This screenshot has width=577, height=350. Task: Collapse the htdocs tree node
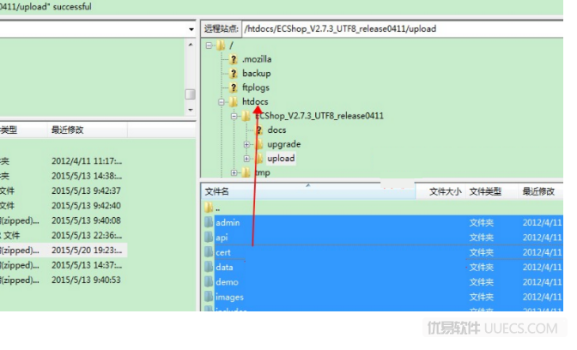[x=222, y=102]
